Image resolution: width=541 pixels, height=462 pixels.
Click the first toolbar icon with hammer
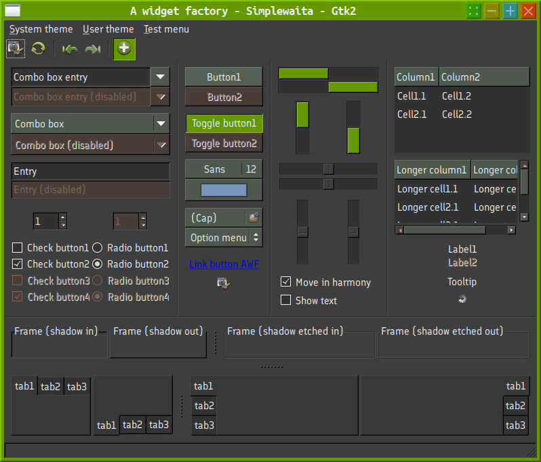(x=16, y=48)
